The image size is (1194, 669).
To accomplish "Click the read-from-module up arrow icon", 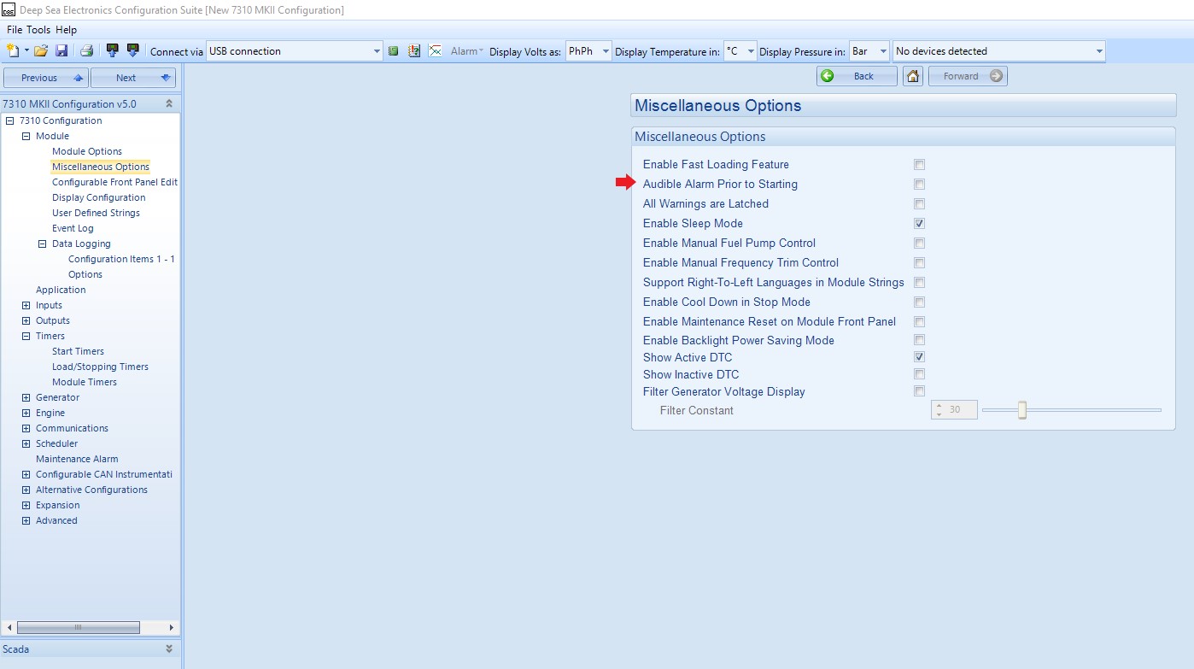I will click(x=112, y=51).
